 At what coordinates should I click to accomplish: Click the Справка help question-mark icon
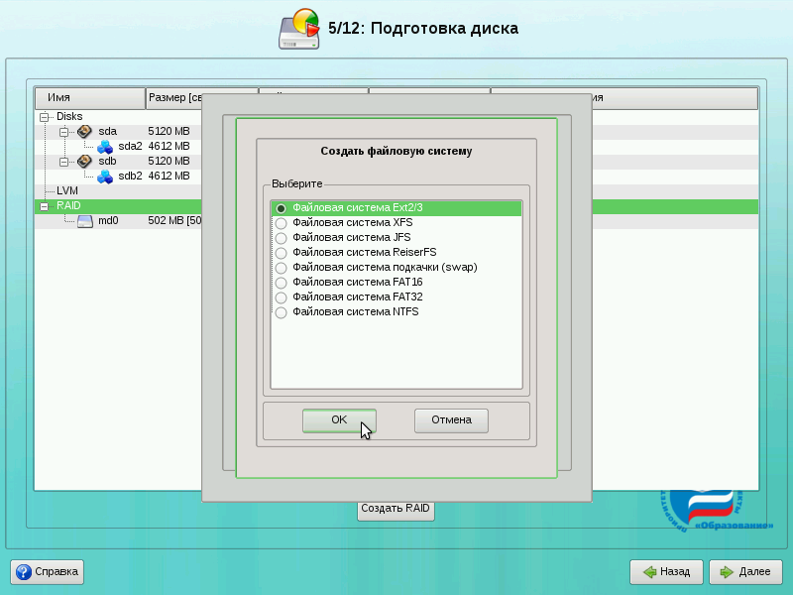(24, 572)
